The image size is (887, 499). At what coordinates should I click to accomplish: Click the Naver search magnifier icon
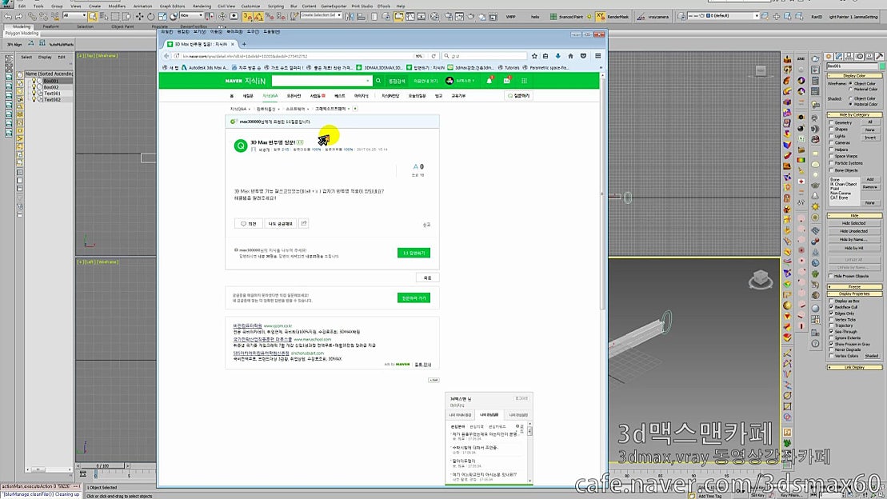point(378,81)
